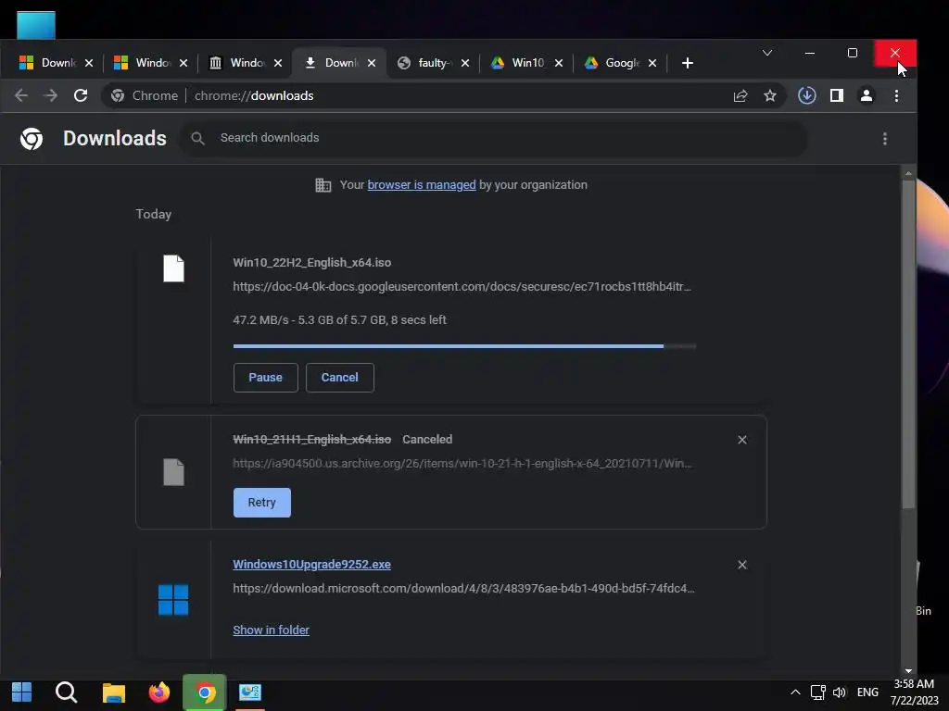The height and width of the screenshot is (711, 949).
Task: Close the current Downloads tab
Action: point(372,63)
